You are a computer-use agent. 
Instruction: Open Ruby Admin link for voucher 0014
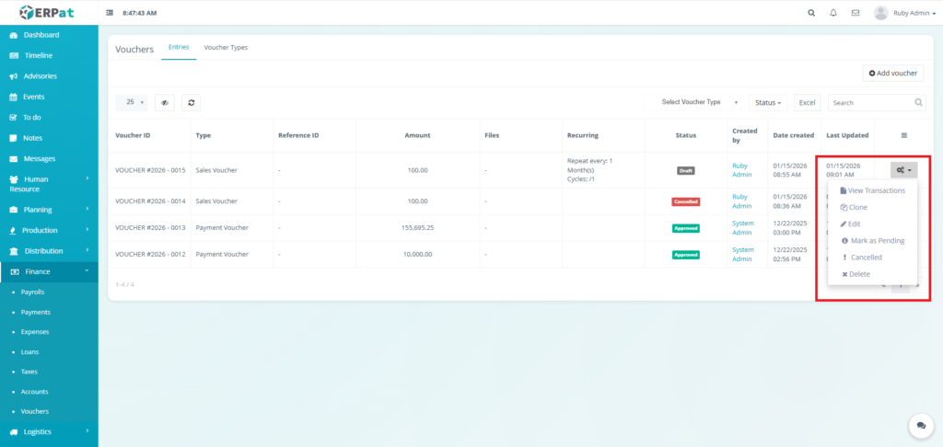[x=741, y=201]
